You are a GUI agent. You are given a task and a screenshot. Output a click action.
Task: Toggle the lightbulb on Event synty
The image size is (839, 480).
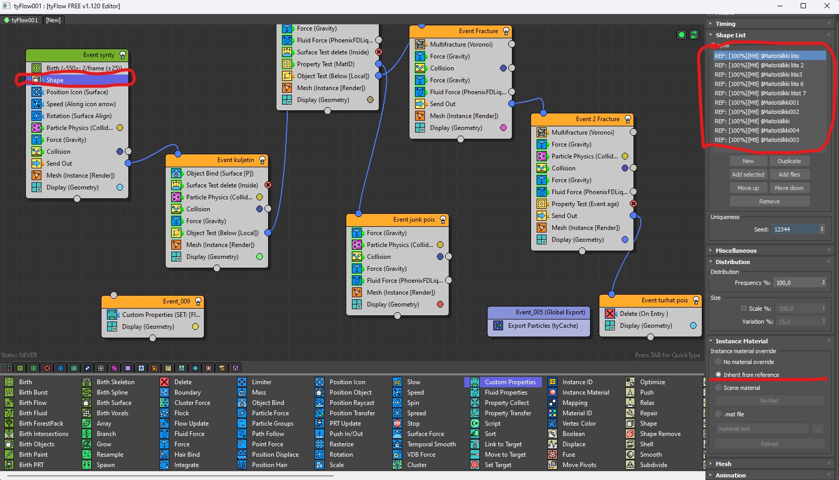[123, 55]
